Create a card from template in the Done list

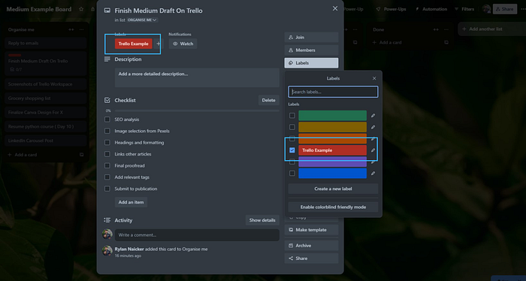[x=446, y=43]
